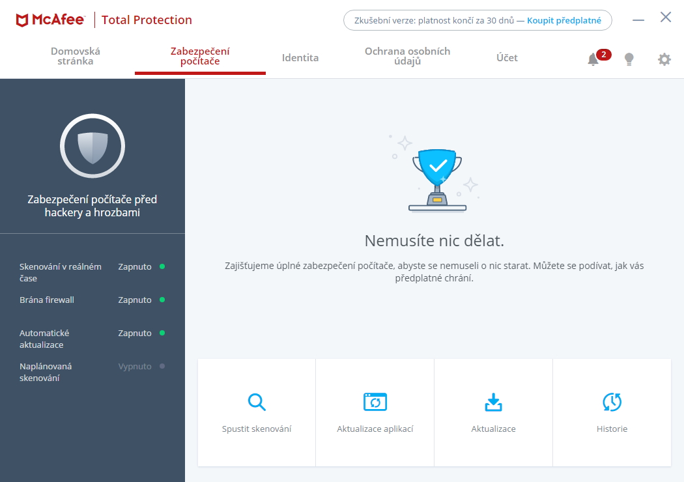Click Zapnuto next to Brána firewall

(x=135, y=300)
